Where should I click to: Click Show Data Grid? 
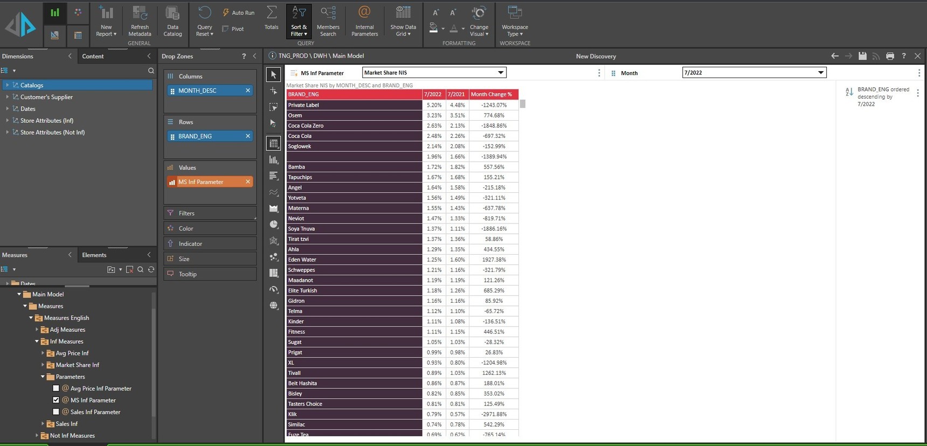pos(403,21)
